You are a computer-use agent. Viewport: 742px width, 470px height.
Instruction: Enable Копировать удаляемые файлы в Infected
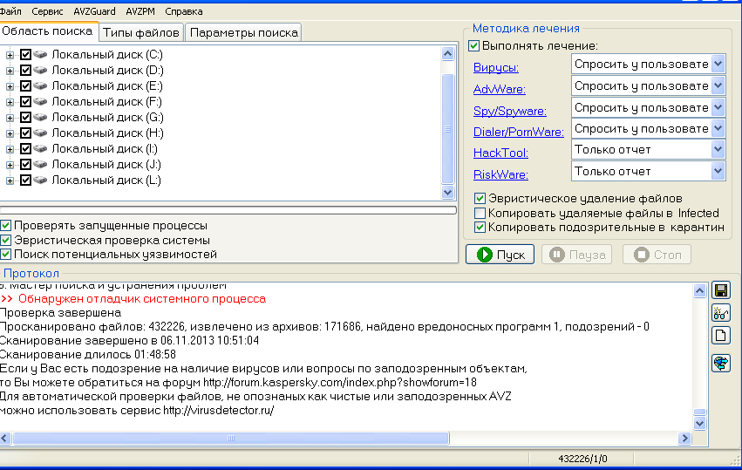tap(480, 213)
